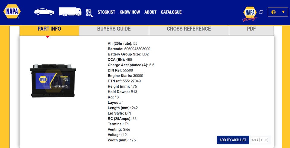The width and height of the screenshot is (290, 148).
Task: Open the oil lookup icon
Action: click(89, 13)
